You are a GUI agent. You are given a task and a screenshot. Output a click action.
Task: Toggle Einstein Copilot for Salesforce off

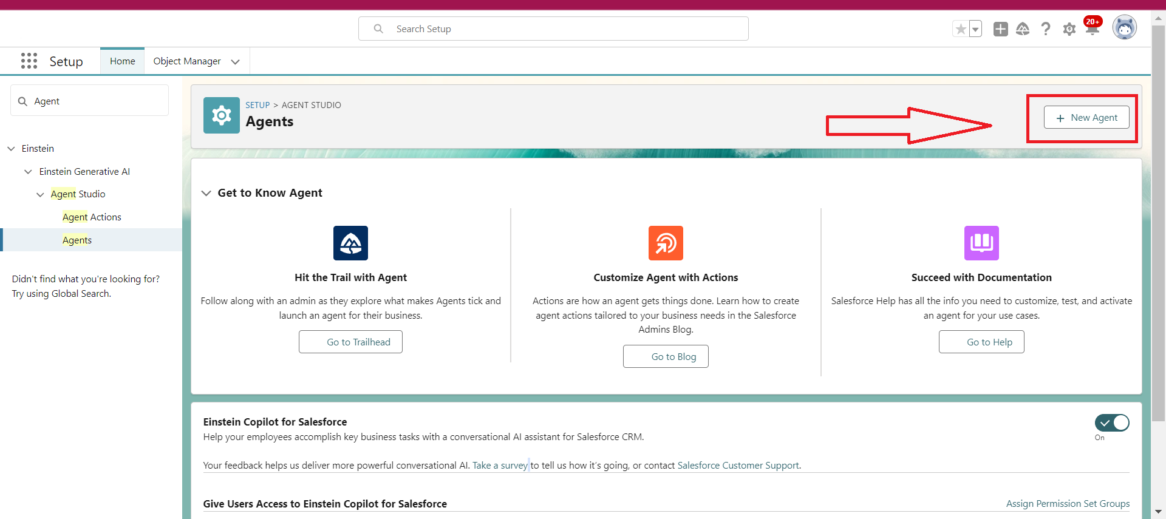click(1112, 422)
